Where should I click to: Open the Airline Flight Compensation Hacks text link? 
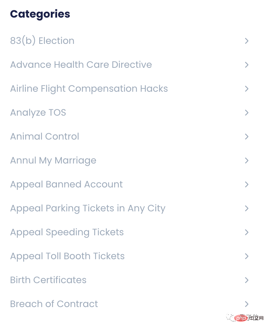pos(89,89)
